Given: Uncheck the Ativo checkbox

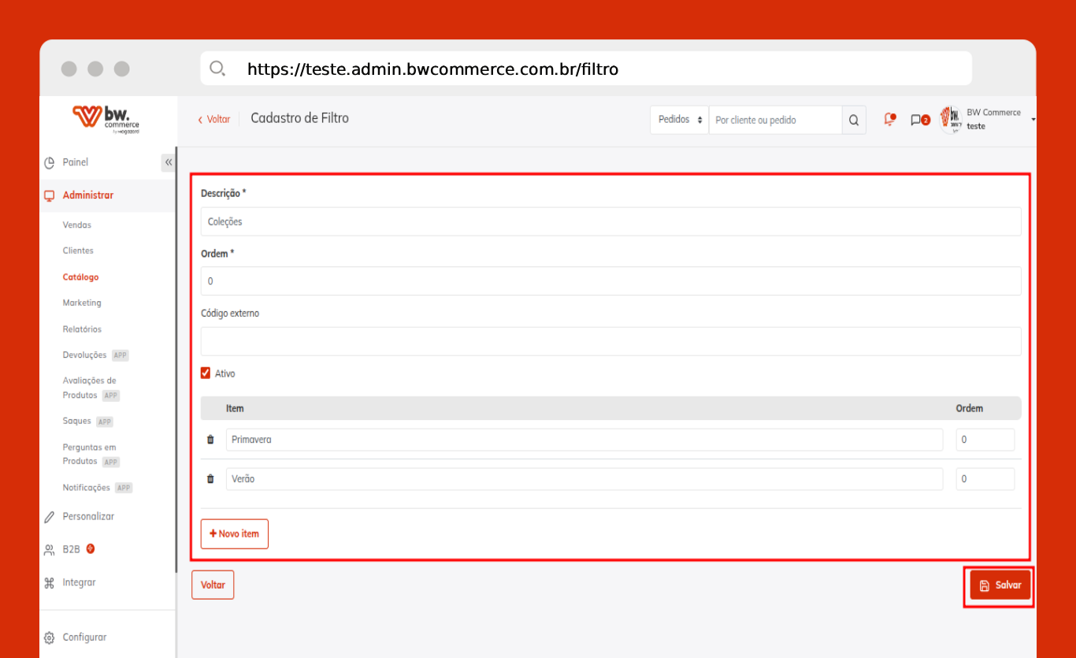Looking at the screenshot, I should coord(206,374).
